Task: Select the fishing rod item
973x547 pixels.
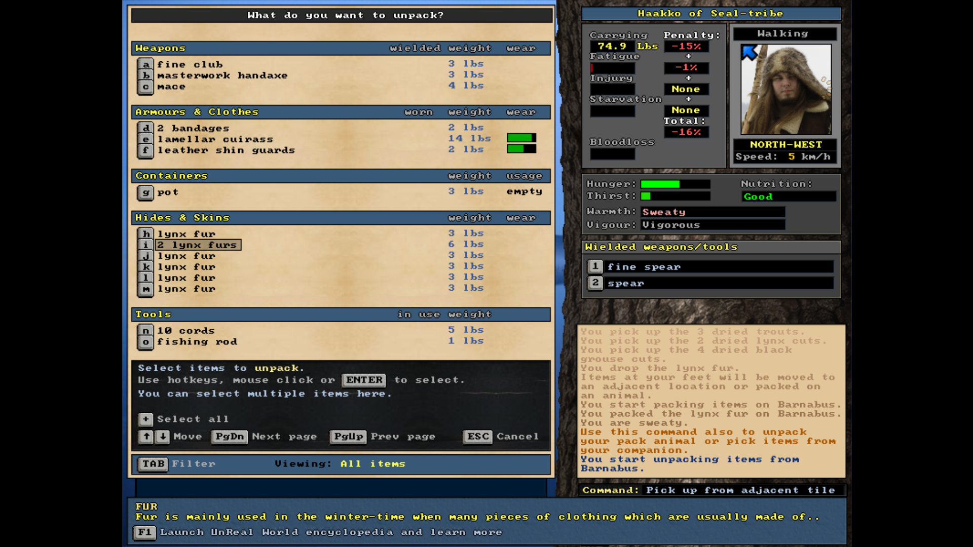Action: pos(197,342)
